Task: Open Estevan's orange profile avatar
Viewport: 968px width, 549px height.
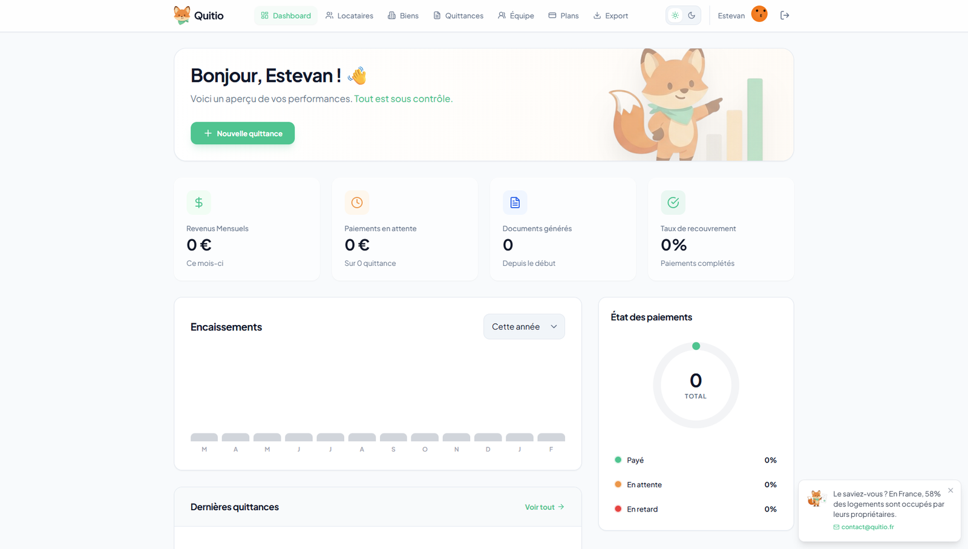Action: (x=759, y=14)
